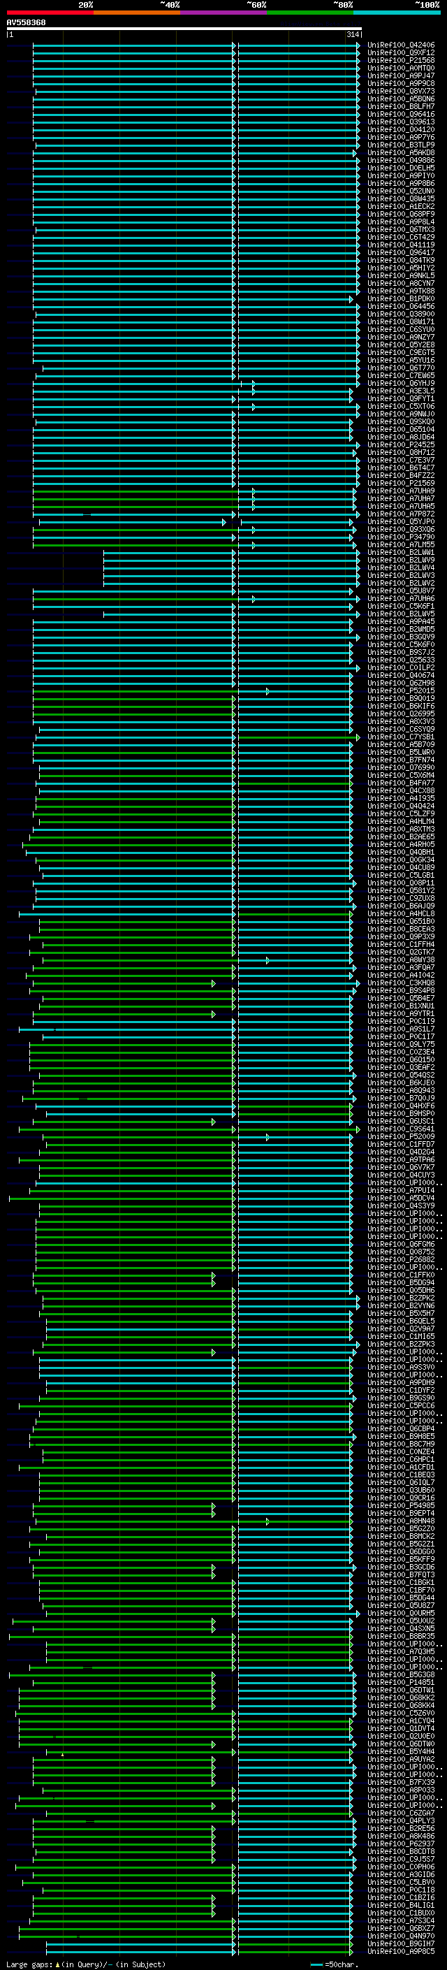This screenshot has width=447, height=1970.
Task: Click the UniRef100_C6T429 entry
Action: coord(401,237)
